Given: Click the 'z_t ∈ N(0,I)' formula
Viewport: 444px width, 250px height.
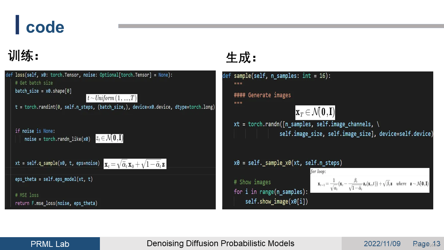Looking at the screenshot, I should pos(109,139).
